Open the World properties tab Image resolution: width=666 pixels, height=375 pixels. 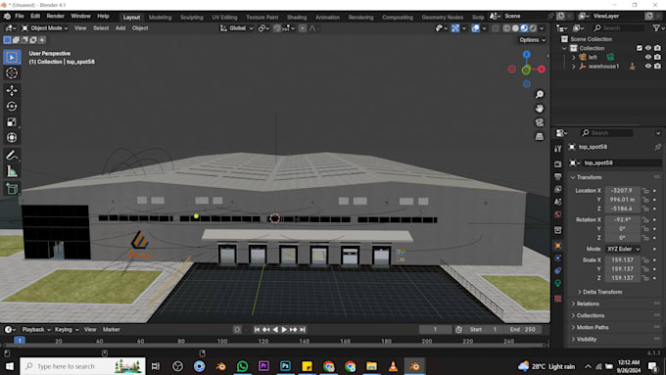click(558, 214)
